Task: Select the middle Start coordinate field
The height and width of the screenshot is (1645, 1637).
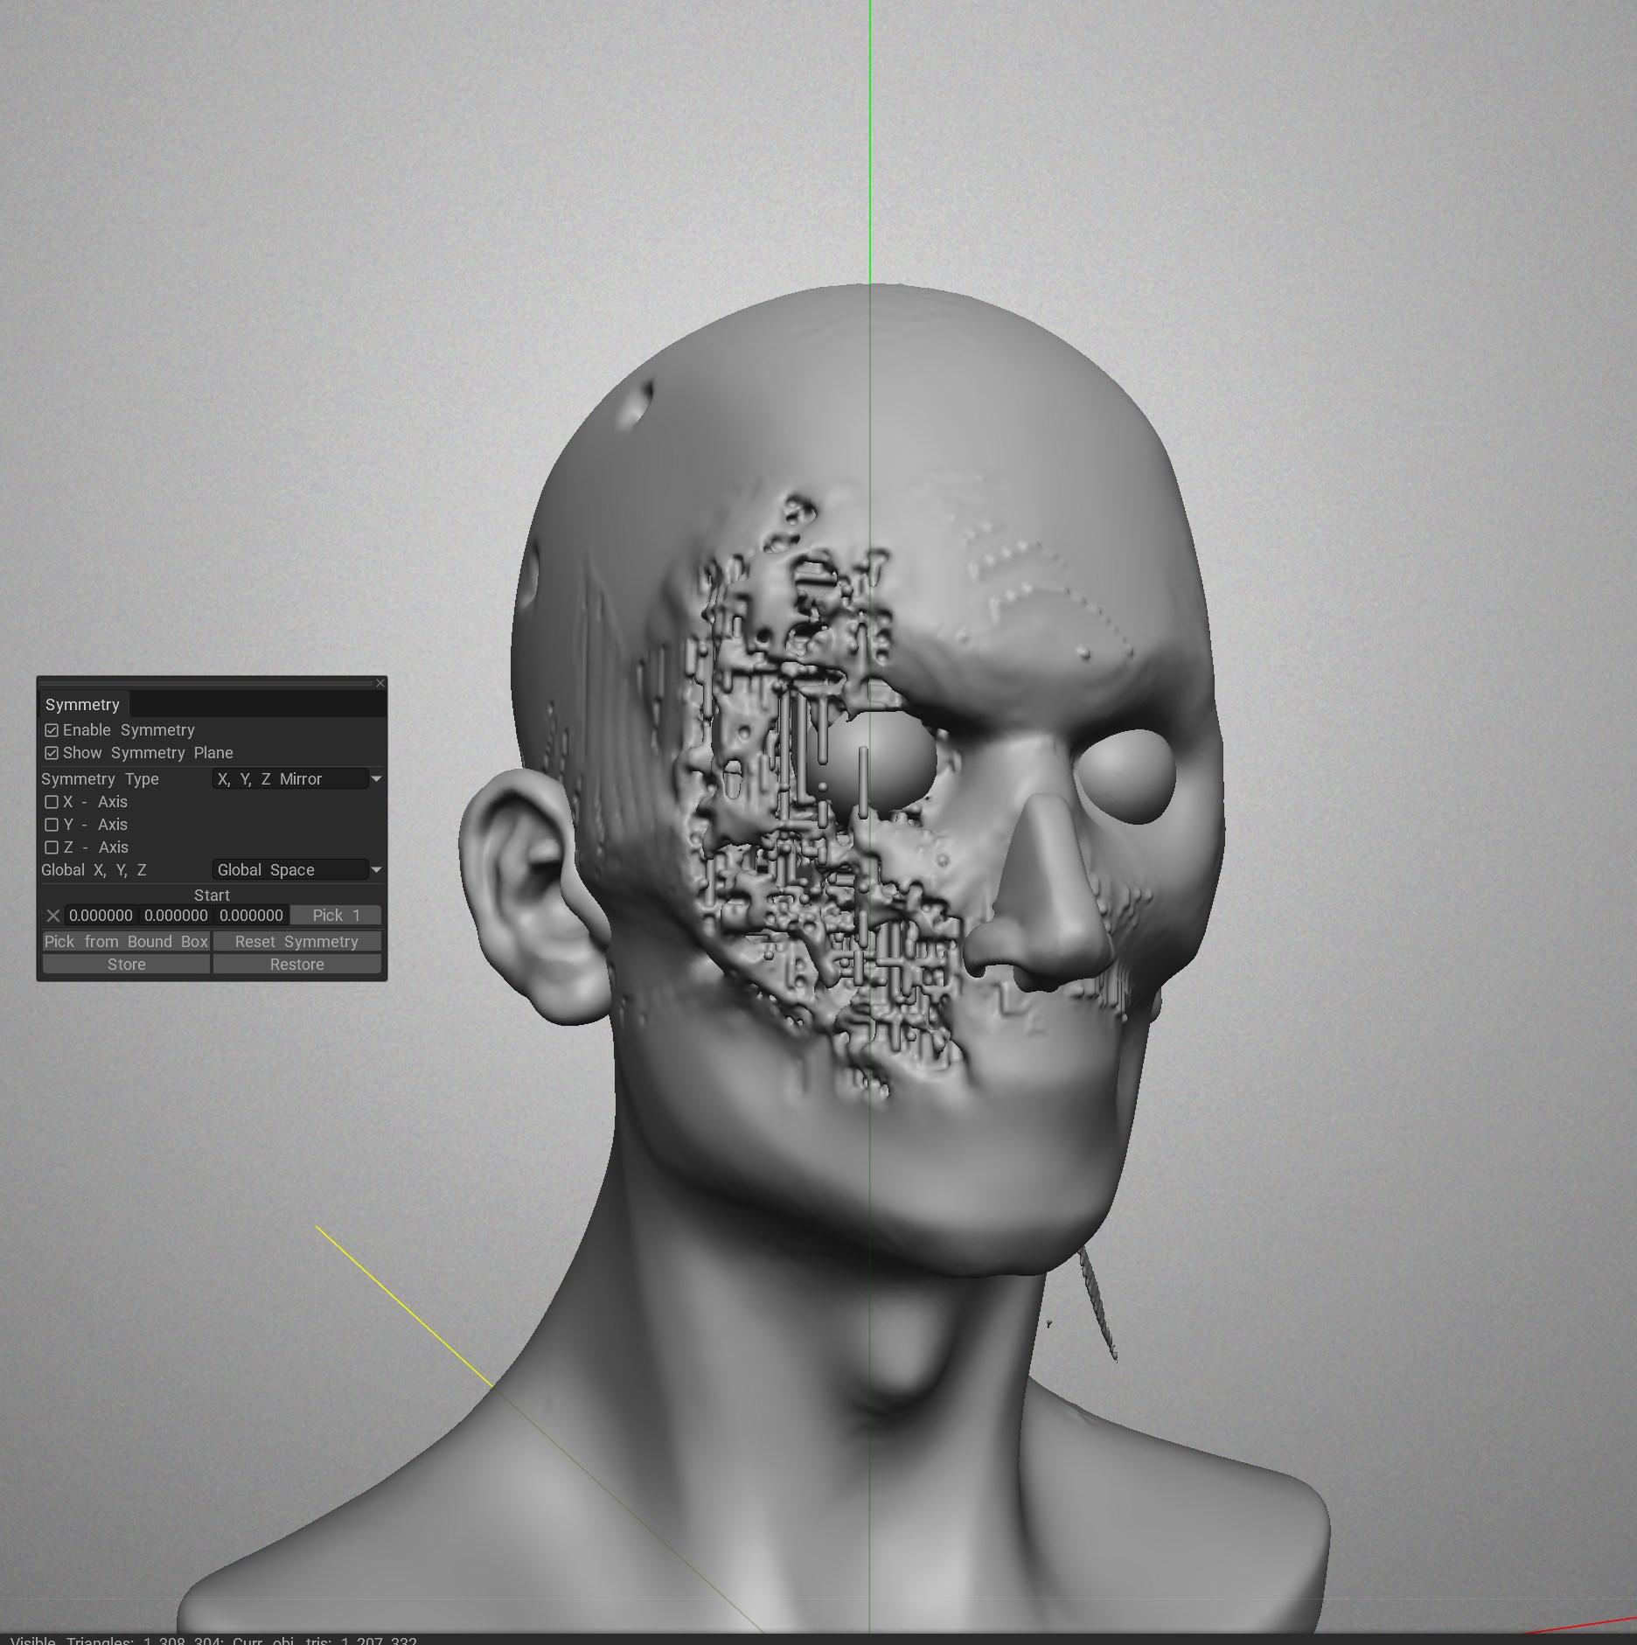Action: pos(176,916)
